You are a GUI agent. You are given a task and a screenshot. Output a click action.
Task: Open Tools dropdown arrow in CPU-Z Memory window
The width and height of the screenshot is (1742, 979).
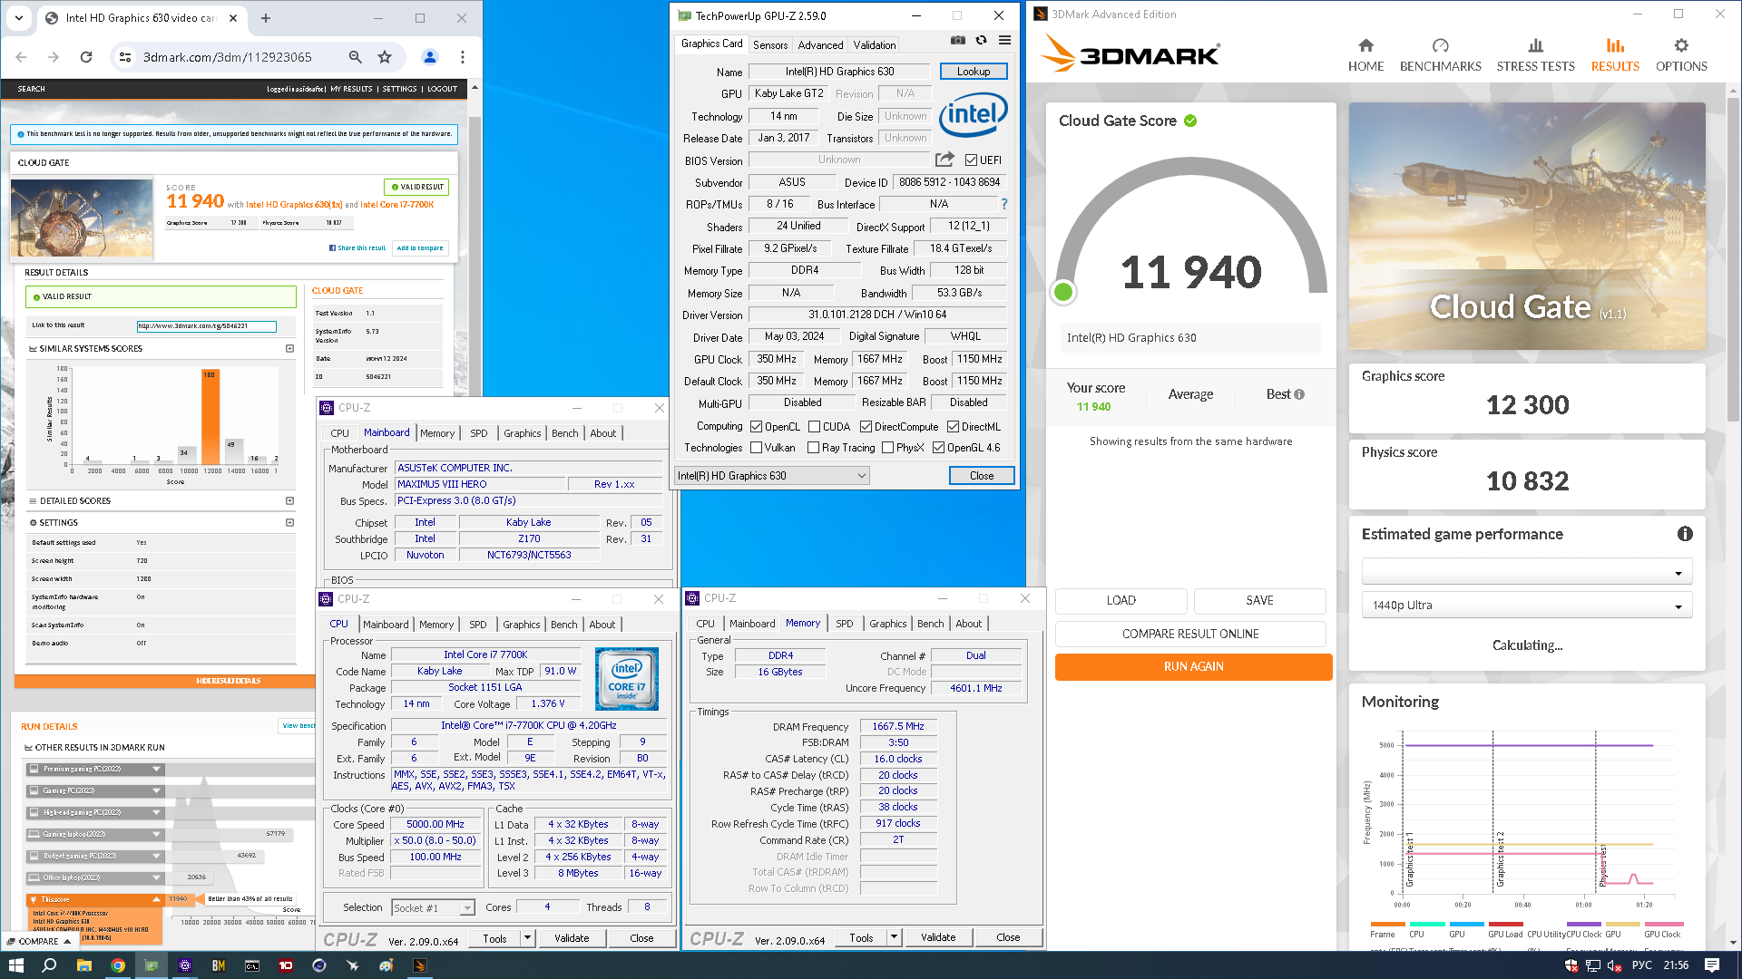[894, 937]
